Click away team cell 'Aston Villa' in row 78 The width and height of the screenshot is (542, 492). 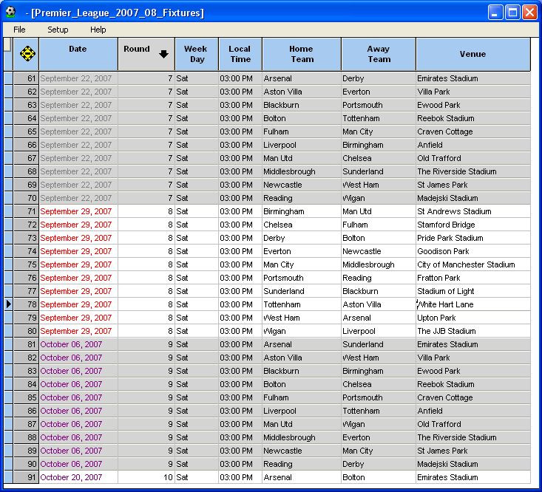379,304
